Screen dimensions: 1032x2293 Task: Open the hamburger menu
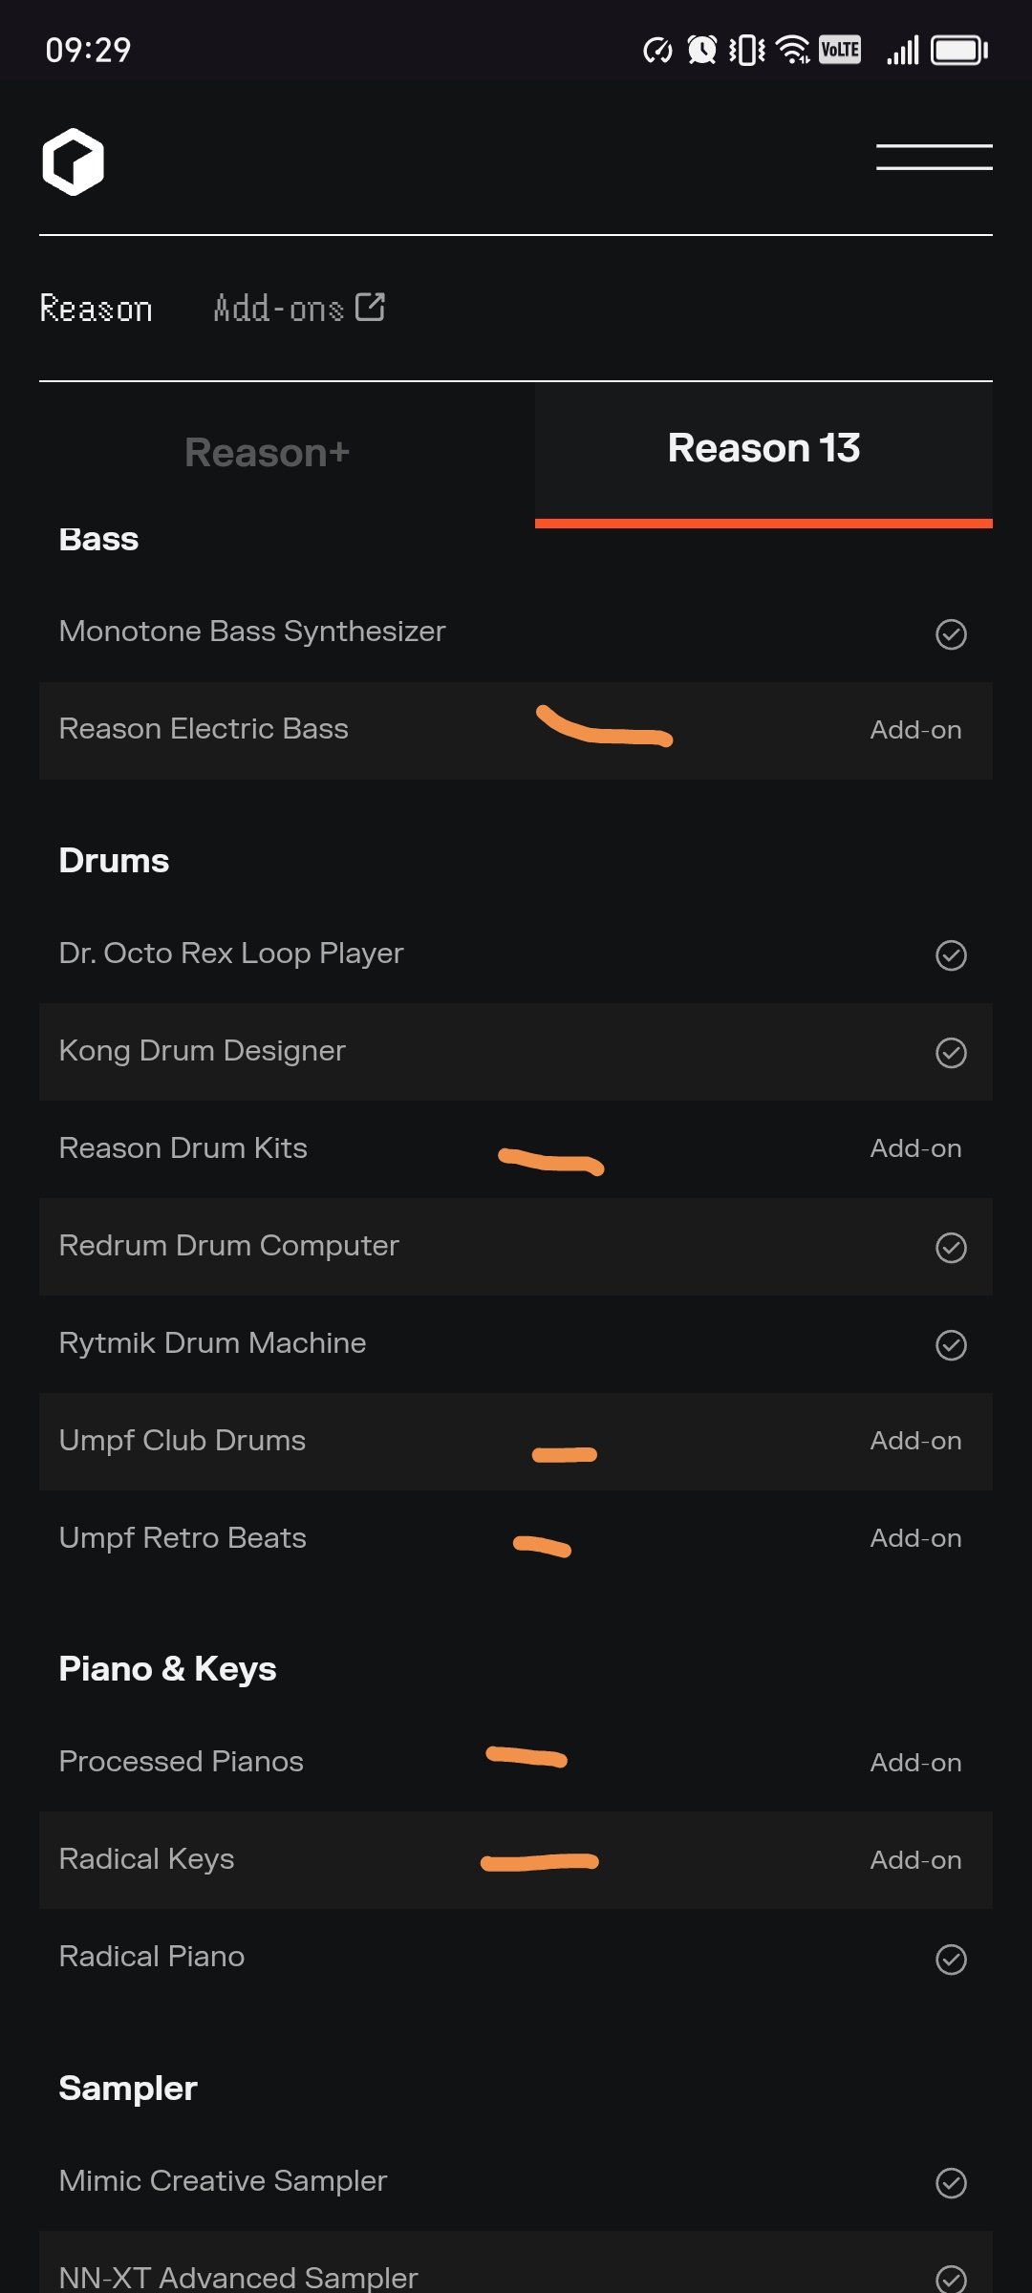tap(934, 158)
